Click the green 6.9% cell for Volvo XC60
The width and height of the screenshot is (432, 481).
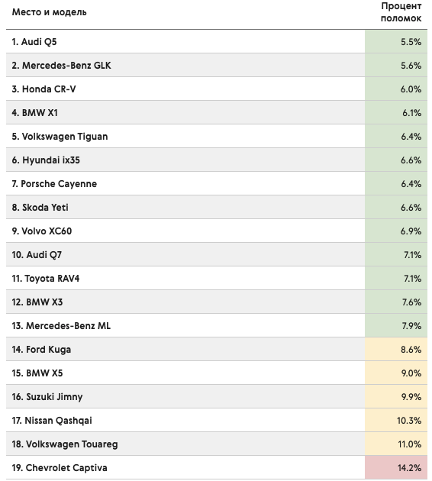(396, 231)
